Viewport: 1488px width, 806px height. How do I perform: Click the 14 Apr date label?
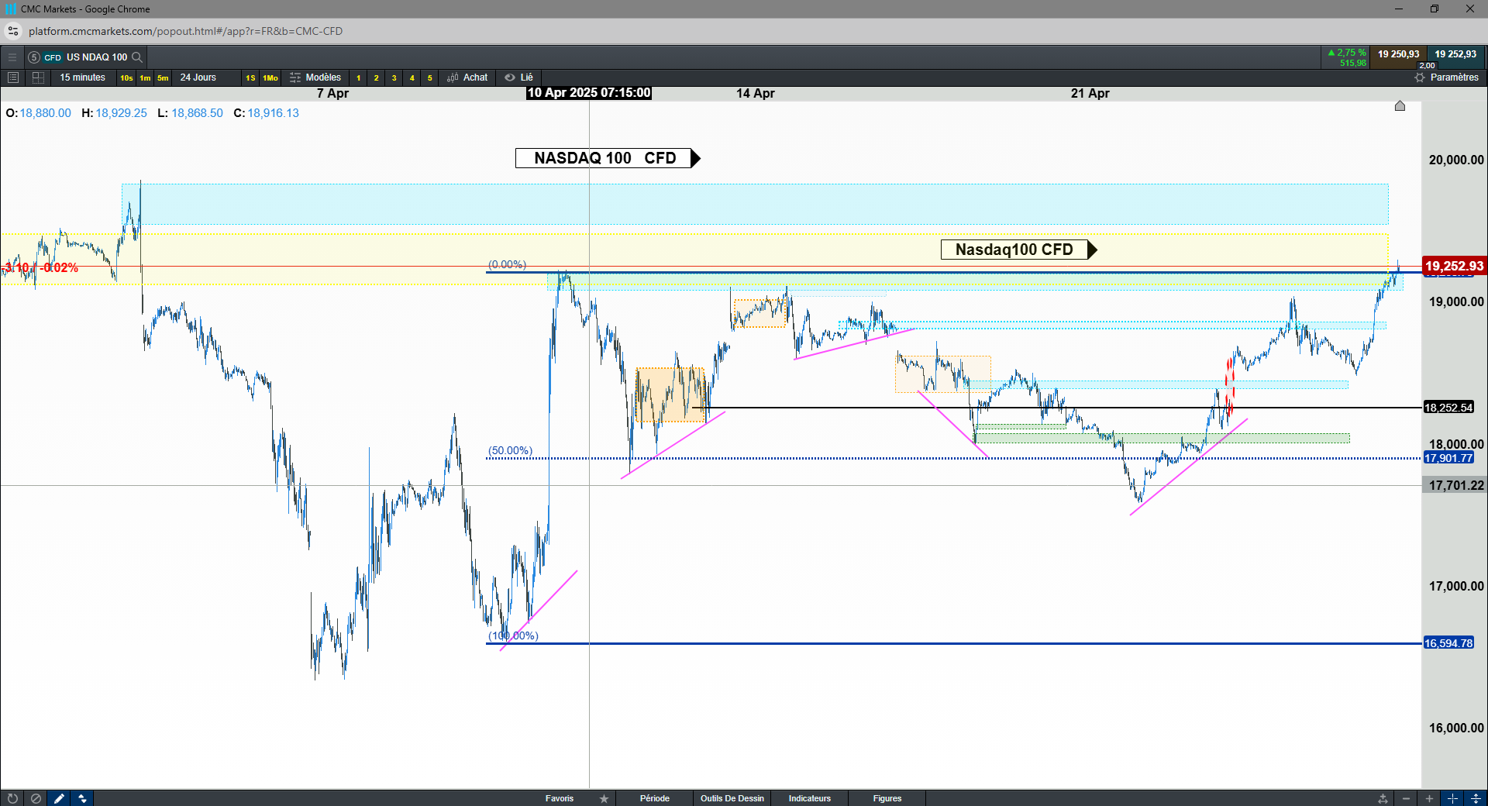756,93
